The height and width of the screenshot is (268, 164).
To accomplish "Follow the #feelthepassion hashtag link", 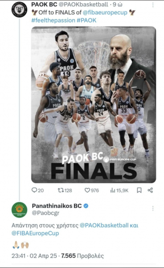I will [x=53, y=20].
